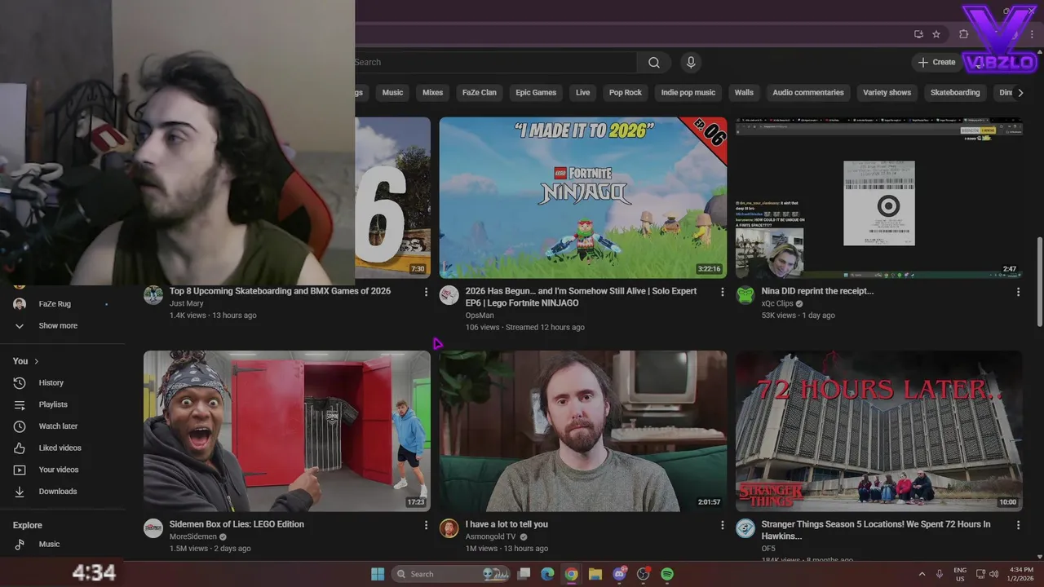Select the Skateboarding filter chip

[x=955, y=93]
